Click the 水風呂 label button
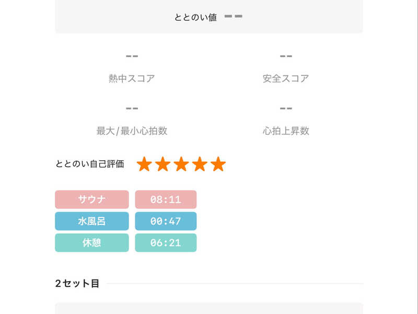The height and width of the screenshot is (314, 418). tap(92, 221)
